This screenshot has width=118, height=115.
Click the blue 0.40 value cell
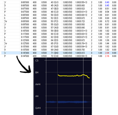coord(107,2)
